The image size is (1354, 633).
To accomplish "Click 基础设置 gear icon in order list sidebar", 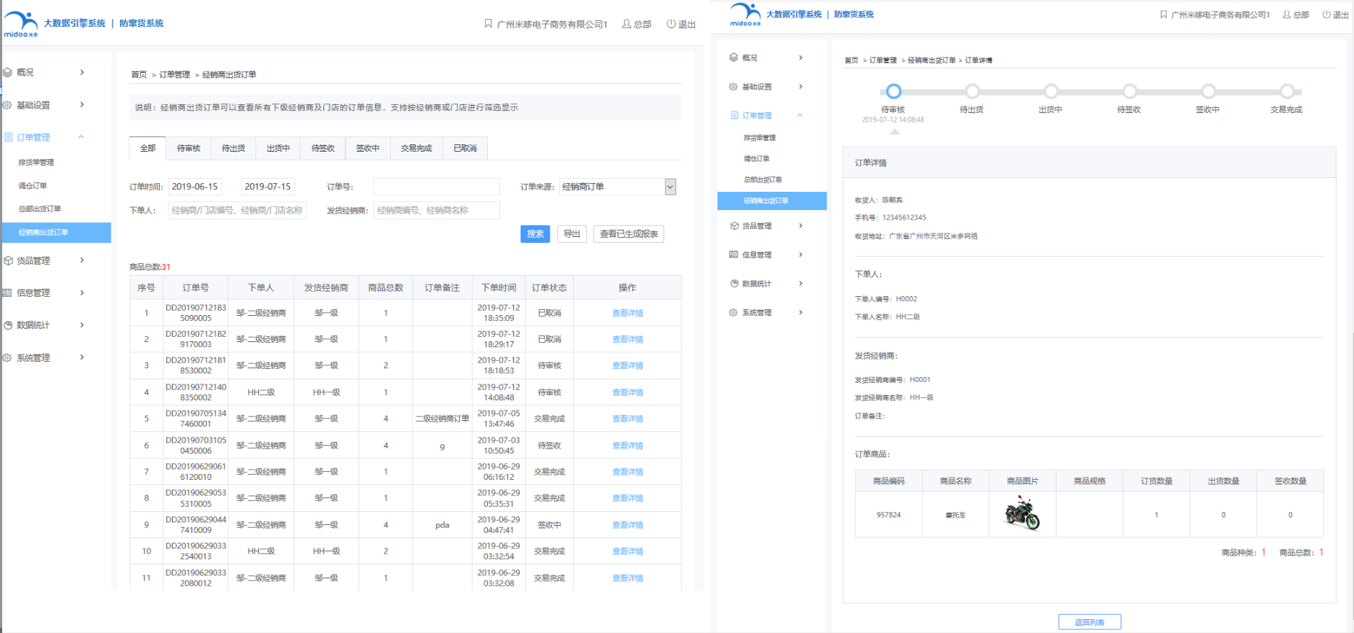I will [7, 105].
